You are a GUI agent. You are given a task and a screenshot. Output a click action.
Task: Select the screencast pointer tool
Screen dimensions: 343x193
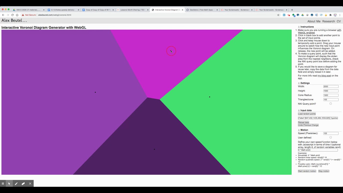(x=9, y=184)
